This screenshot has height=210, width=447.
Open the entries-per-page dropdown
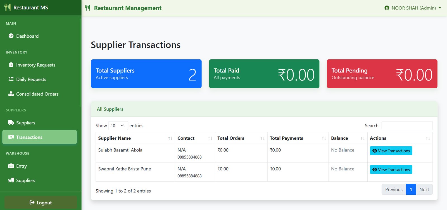click(118, 125)
